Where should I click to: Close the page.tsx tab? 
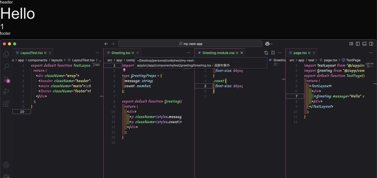[314, 53]
